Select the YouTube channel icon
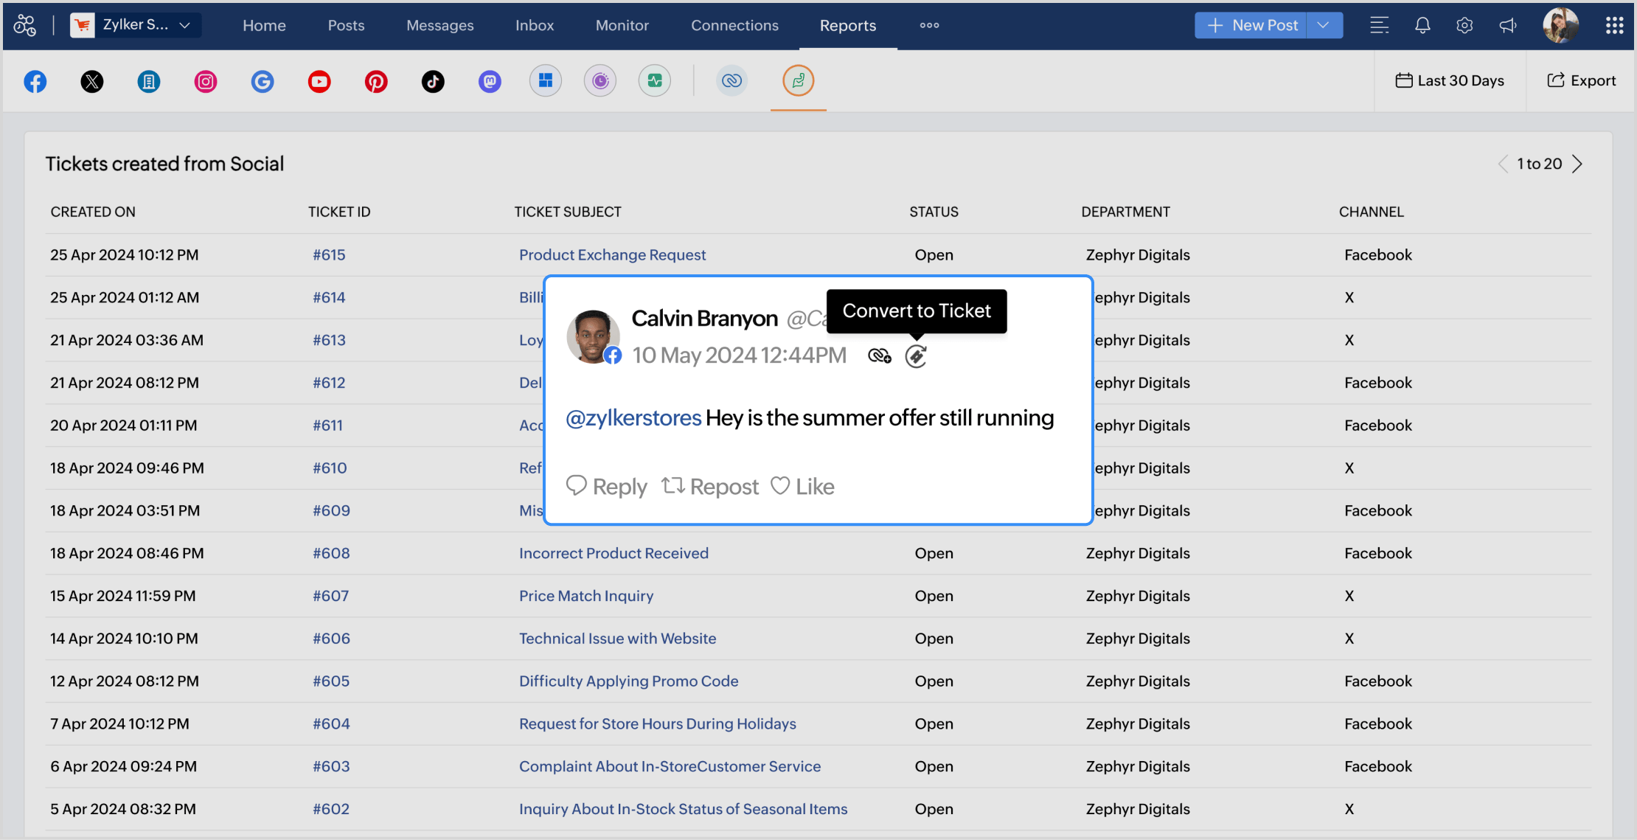Image resolution: width=1637 pixels, height=840 pixels. pos(318,80)
